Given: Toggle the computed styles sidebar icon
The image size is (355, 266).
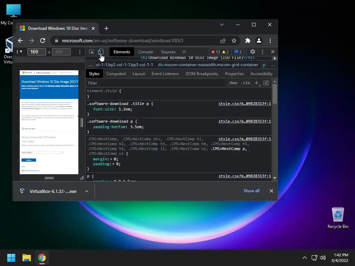Looking at the screenshot, I should [x=266, y=83].
